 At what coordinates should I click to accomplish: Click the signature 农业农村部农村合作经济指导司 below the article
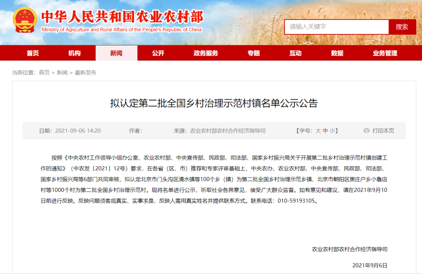click(x=350, y=249)
